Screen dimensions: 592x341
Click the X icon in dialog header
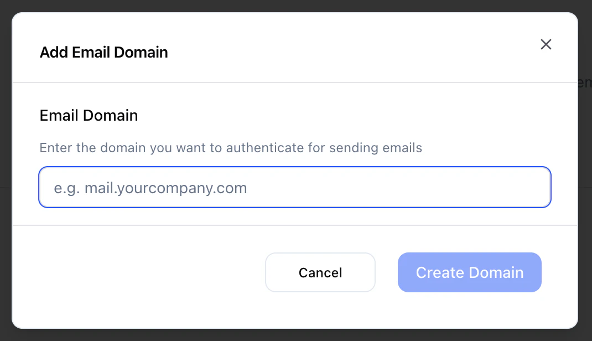click(x=546, y=44)
